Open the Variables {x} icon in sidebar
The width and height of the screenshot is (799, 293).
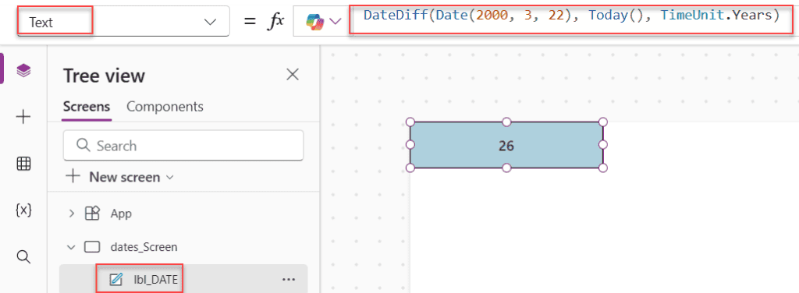tap(23, 210)
